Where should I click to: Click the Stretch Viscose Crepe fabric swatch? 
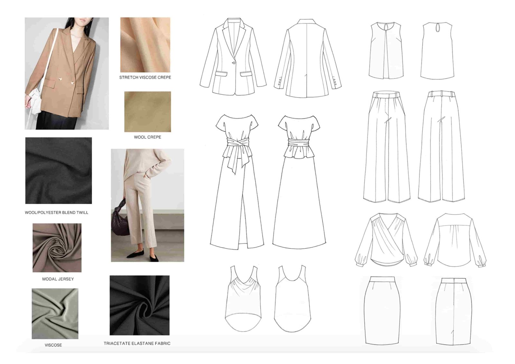(145, 45)
